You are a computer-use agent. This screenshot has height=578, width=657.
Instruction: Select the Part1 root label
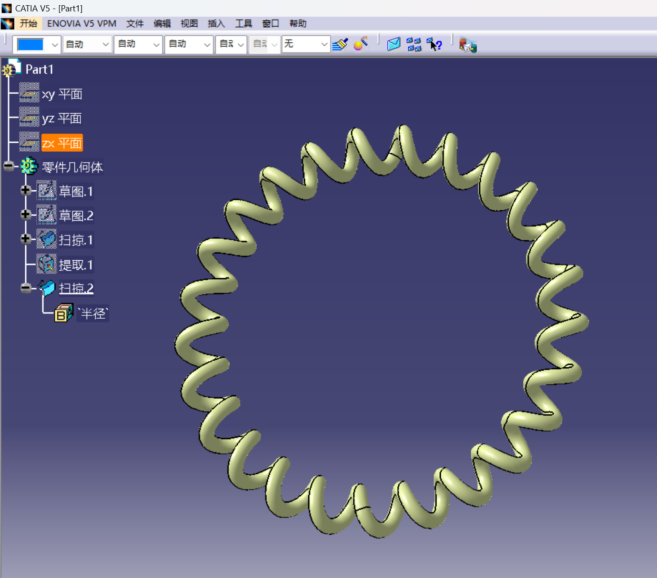39,69
